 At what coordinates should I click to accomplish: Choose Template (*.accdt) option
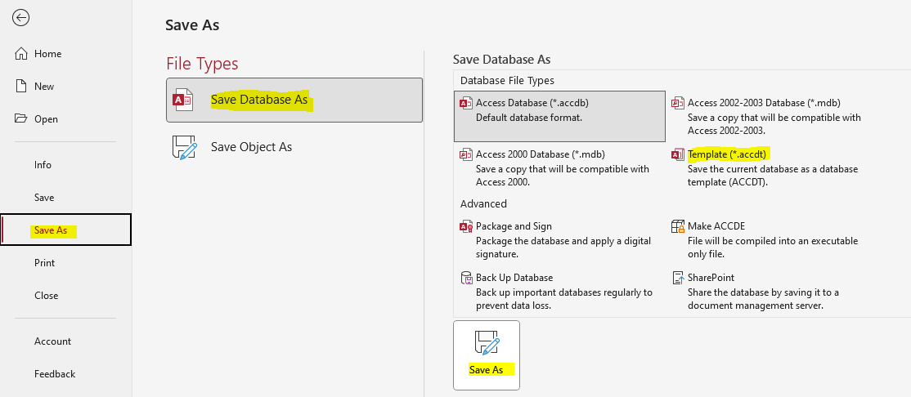point(770,167)
